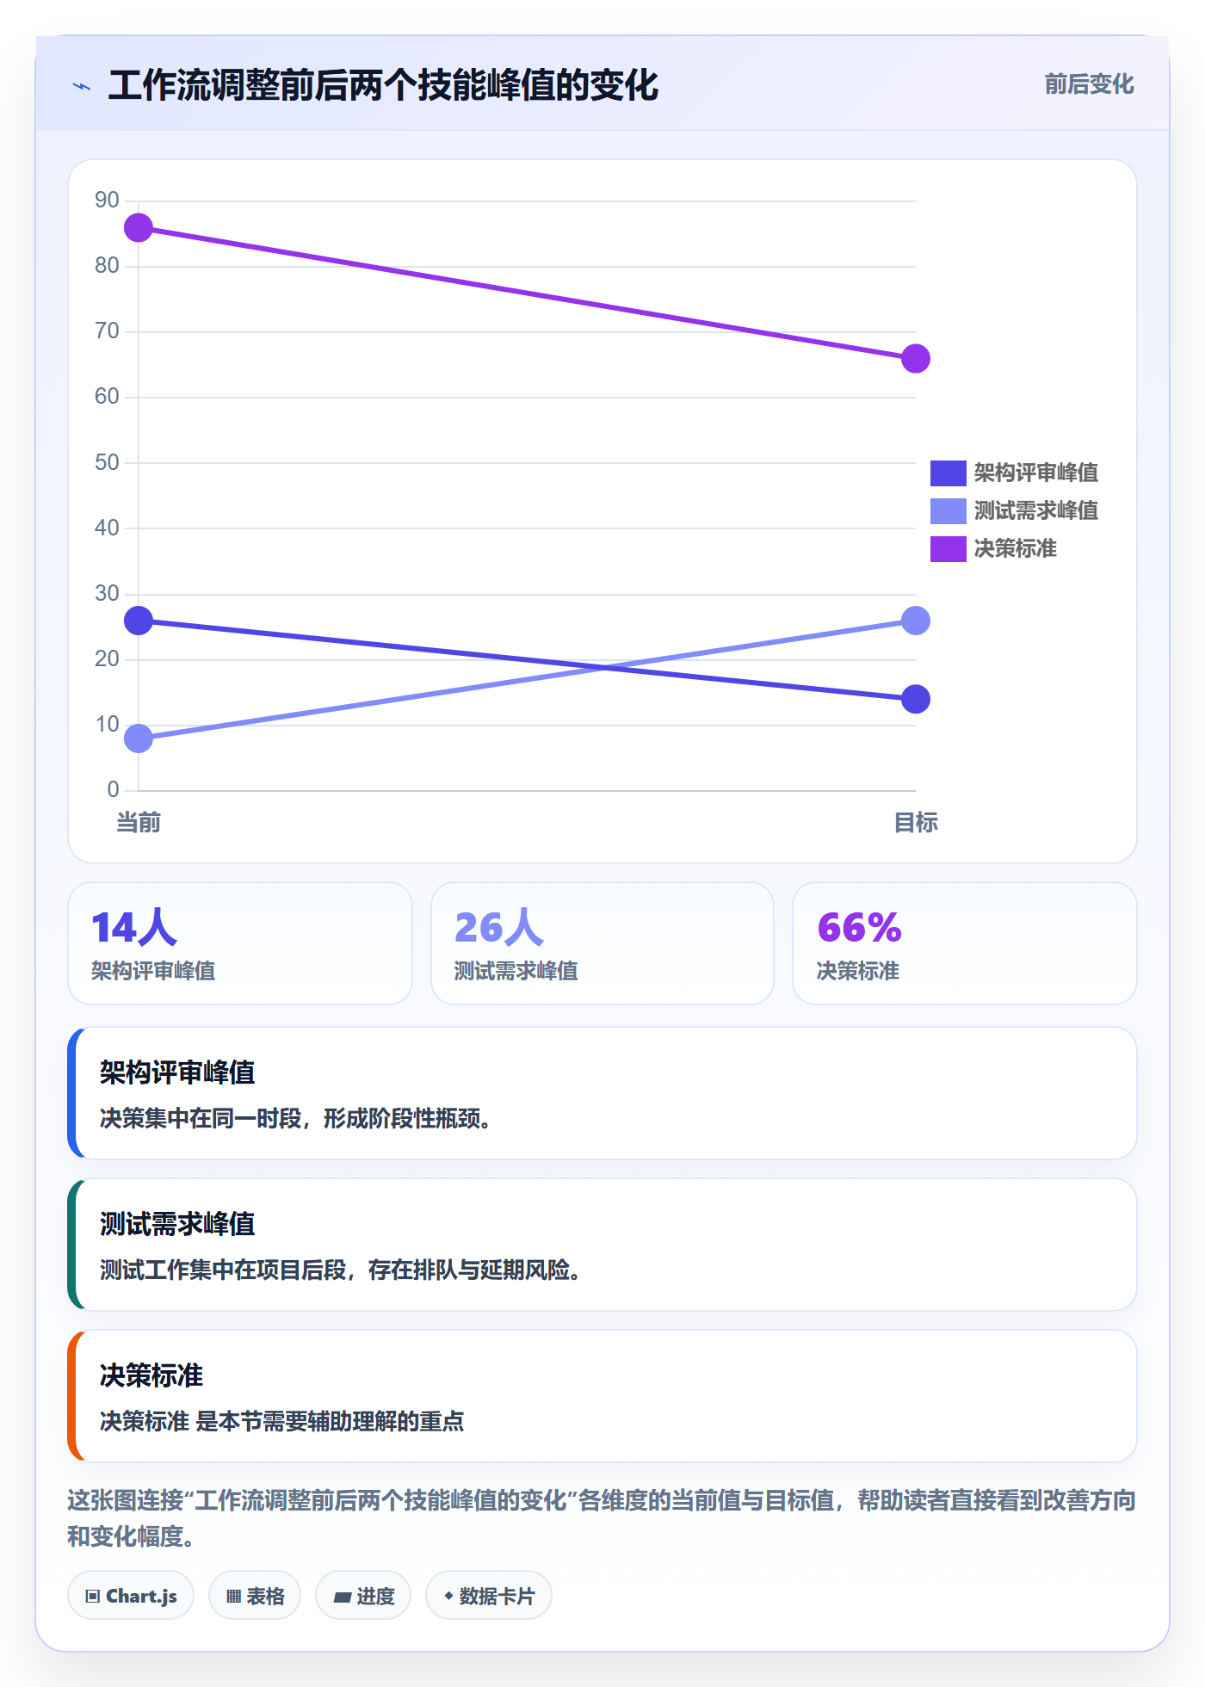
Task: Click the 测试需求峰值 description card heading
Action: point(177,1224)
